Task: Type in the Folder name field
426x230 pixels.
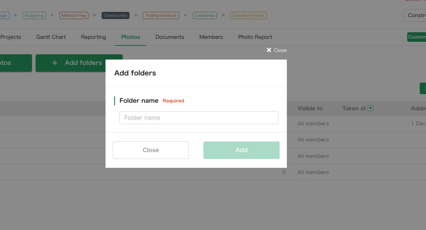Action: click(x=199, y=118)
